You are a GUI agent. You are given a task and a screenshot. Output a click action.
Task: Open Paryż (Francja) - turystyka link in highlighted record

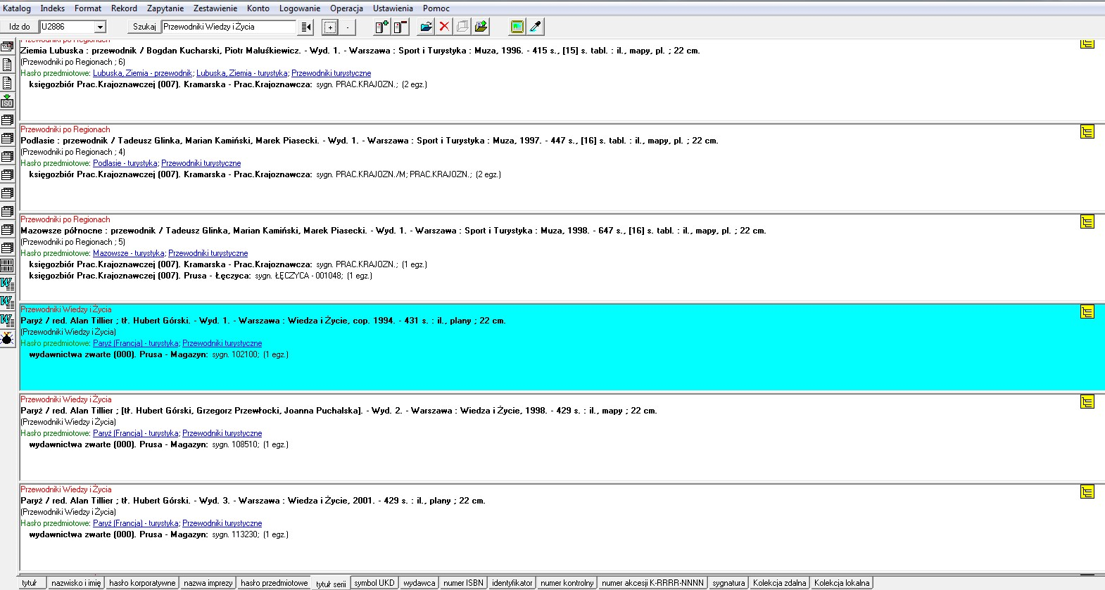click(135, 343)
